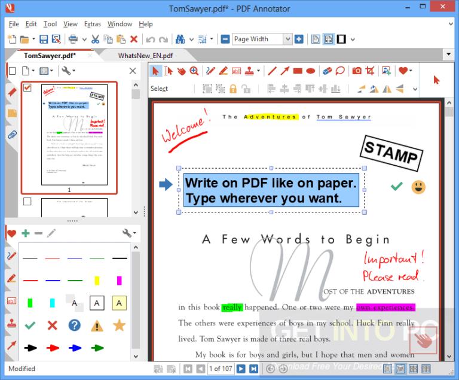Viewport: 459px width, 380px height.
Task: Insert the blue question mark stamp
Action: tap(74, 325)
